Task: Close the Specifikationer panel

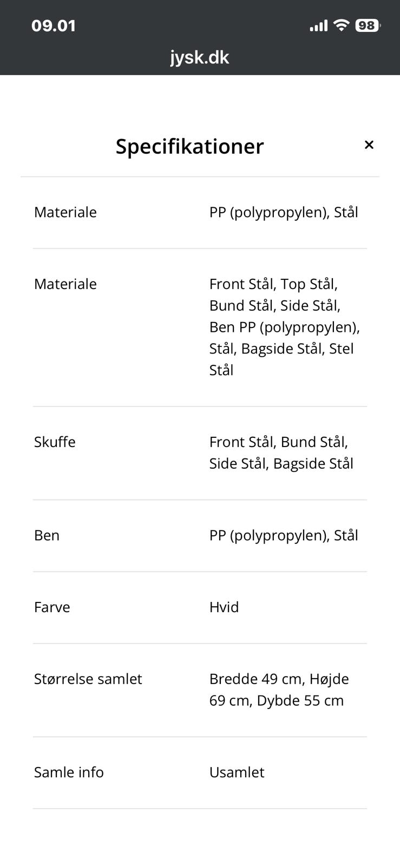Action: click(x=369, y=145)
